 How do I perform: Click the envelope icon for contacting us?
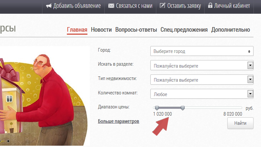(x=111, y=6)
